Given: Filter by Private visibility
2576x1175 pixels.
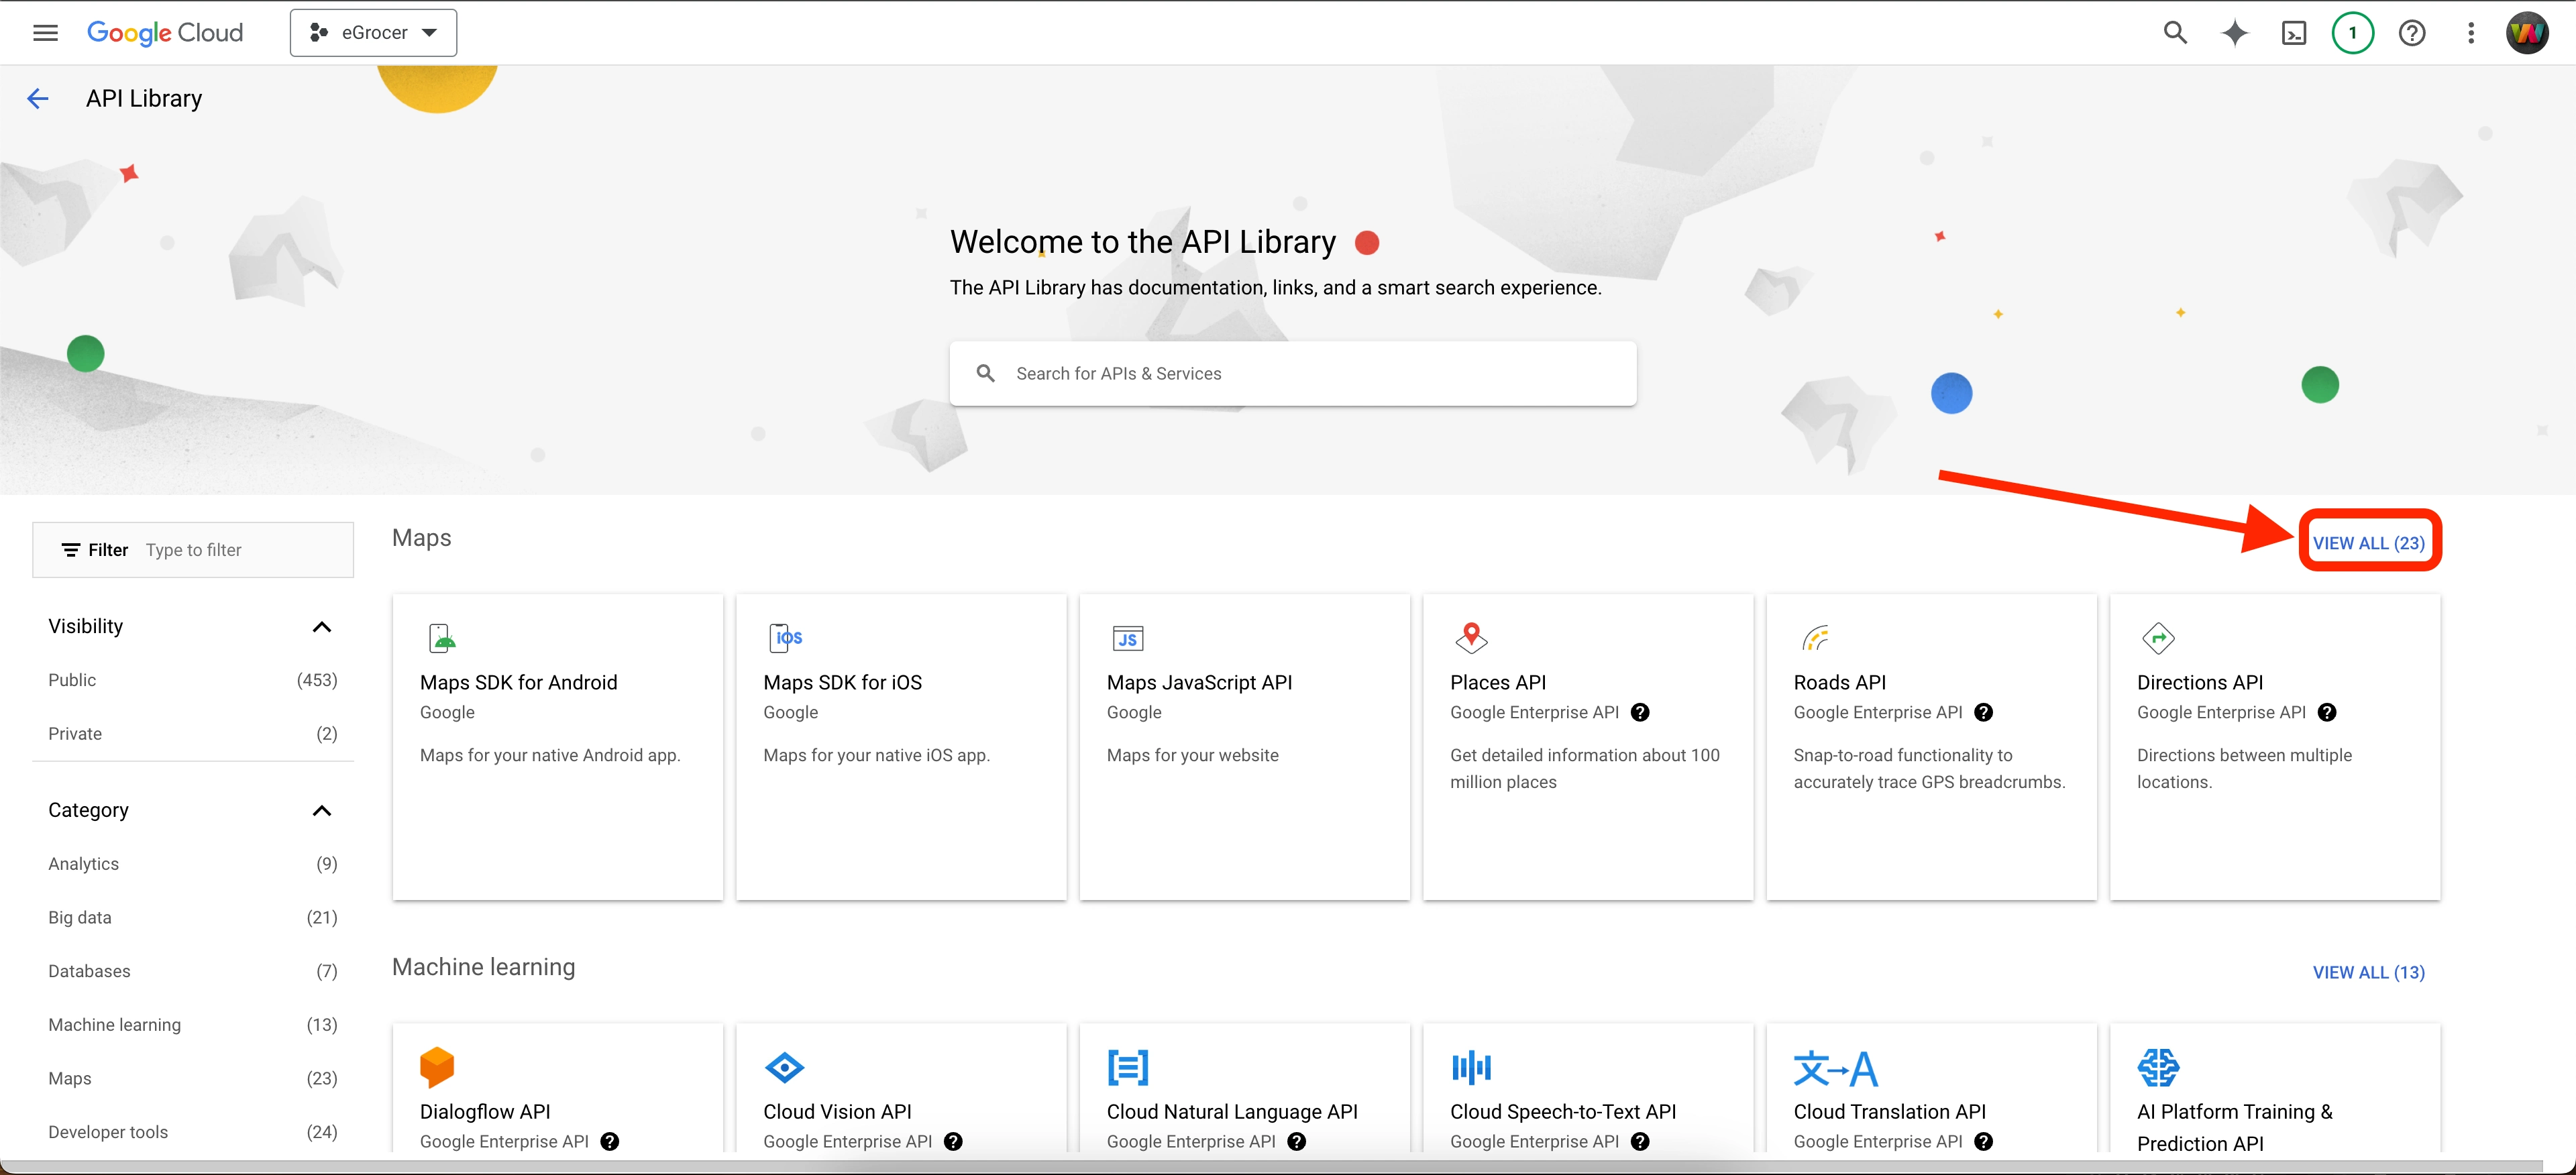Looking at the screenshot, I should click(x=192, y=734).
